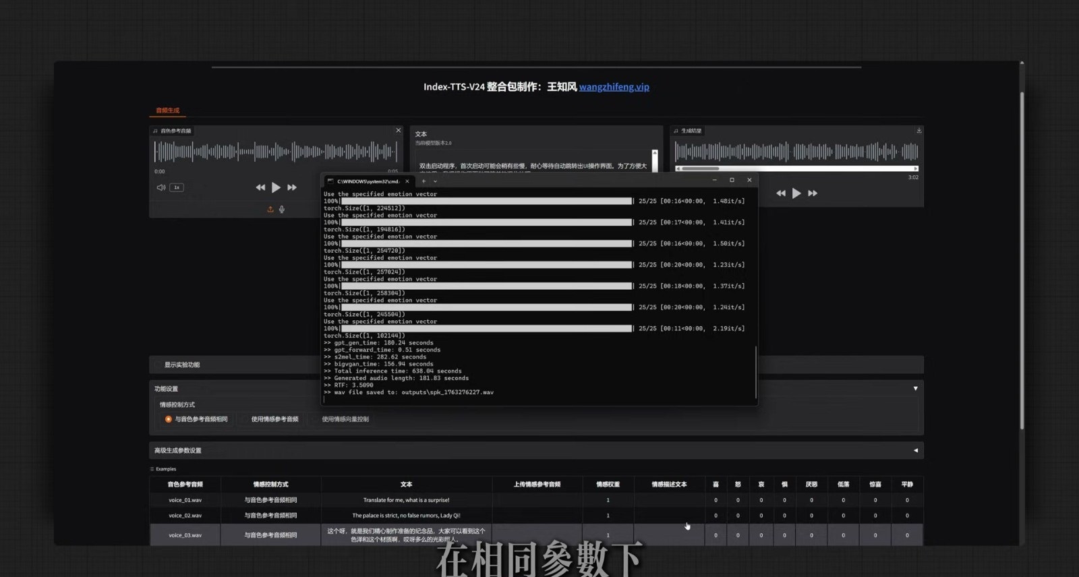Select 使用情感参考音频 radio option
The height and width of the screenshot is (577, 1079).
245,419
